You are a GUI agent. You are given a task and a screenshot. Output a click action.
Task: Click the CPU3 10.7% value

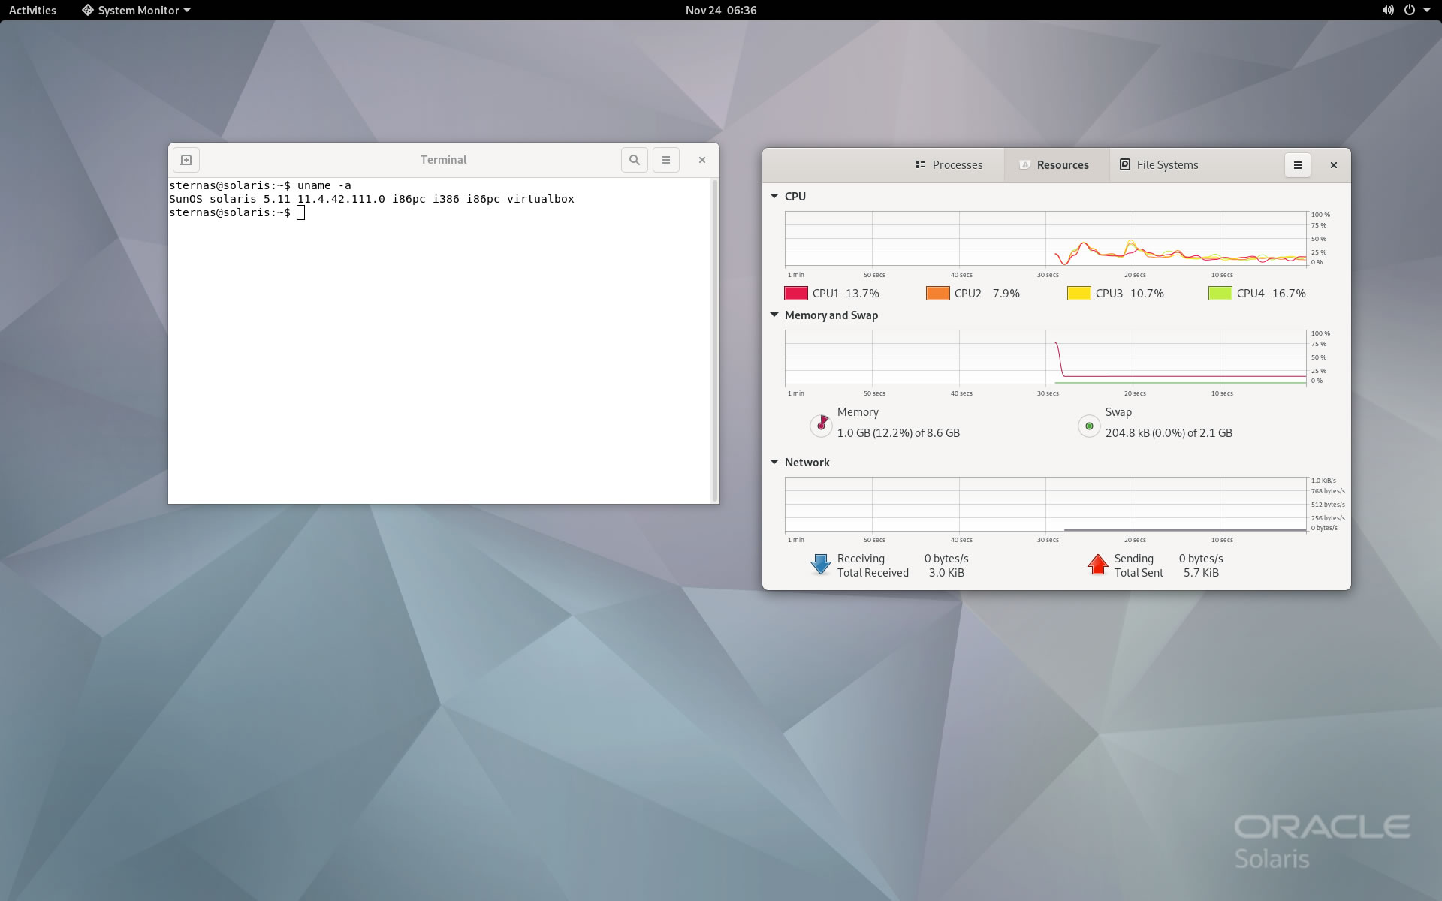pyautogui.click(x=1147, y=294)
